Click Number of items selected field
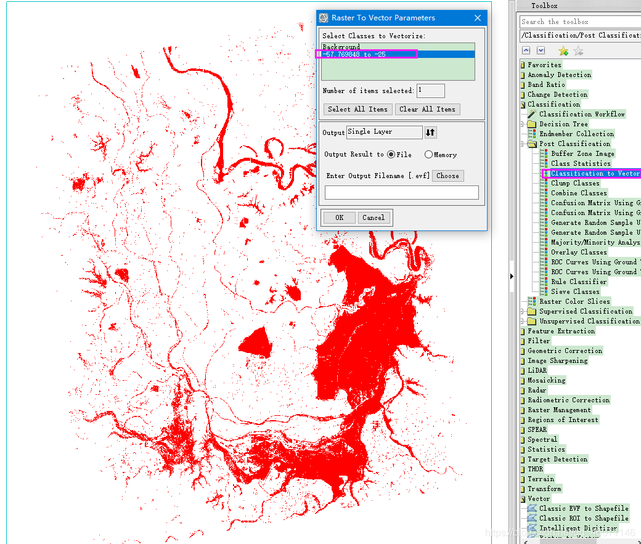This screenshot has height=544, width=641. (x=431, y=91)
